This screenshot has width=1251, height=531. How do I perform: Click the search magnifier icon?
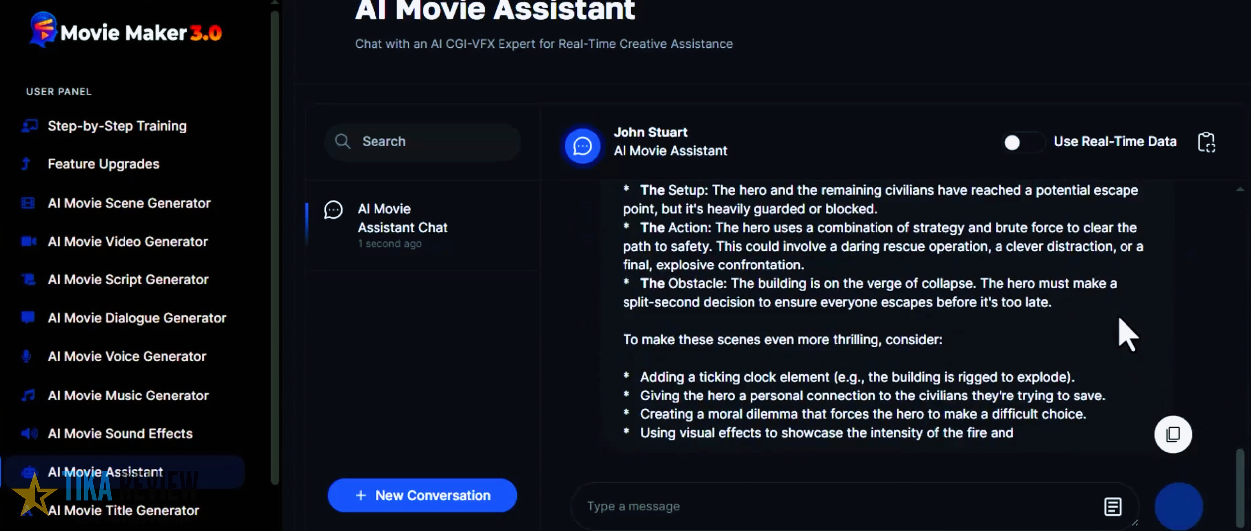[342, 141]
